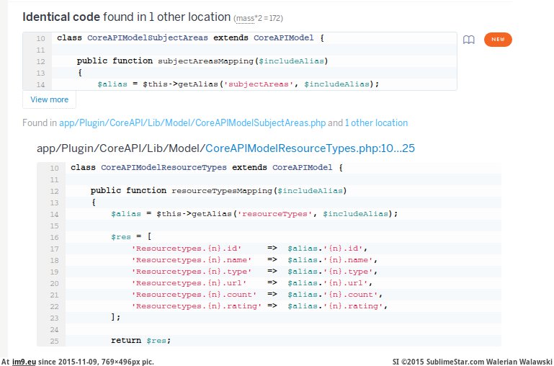Image resolution: width=554 pixels, height=366 pixels.
Task: Click the mass*2 = 172 hint text
Action: pyautogui.click(x=259, y=18)
